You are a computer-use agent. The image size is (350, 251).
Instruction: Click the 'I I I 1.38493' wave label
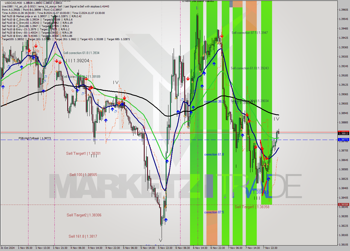click(x=257, y=192)
